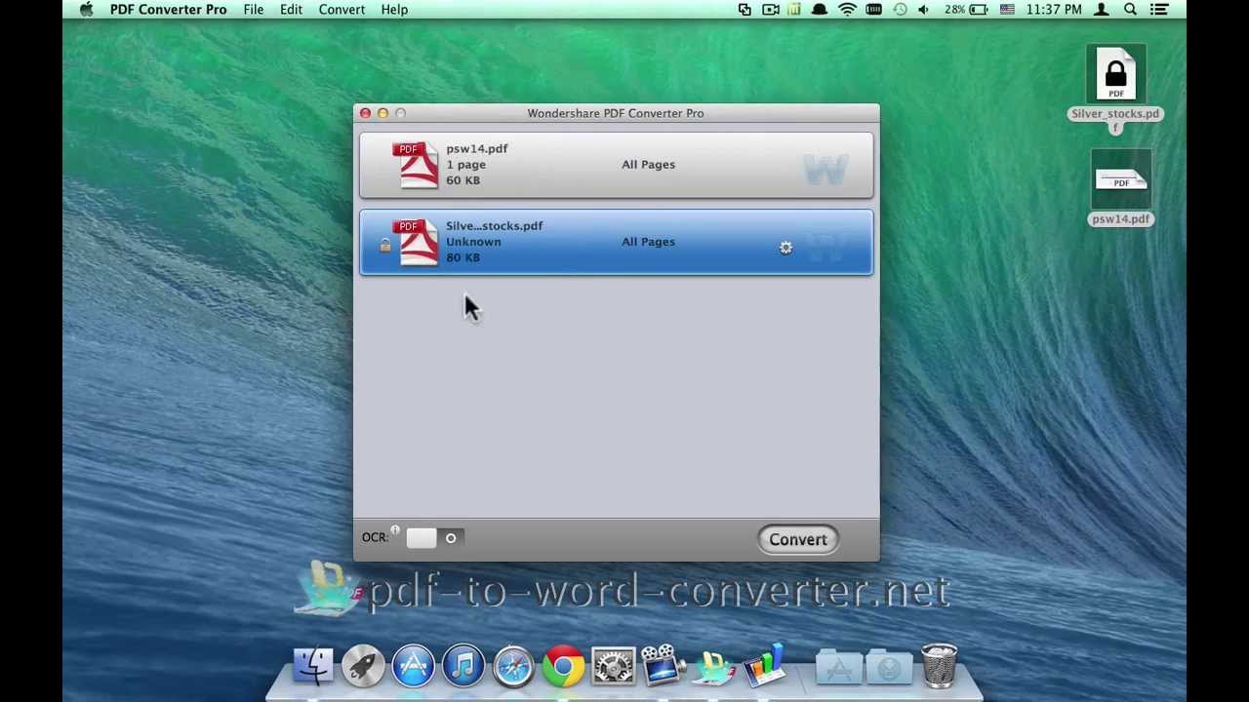Viewport: 1249px width, 702px height.
Task: Open the Downloads folder stack in the Dock
Action: [889, 667]
